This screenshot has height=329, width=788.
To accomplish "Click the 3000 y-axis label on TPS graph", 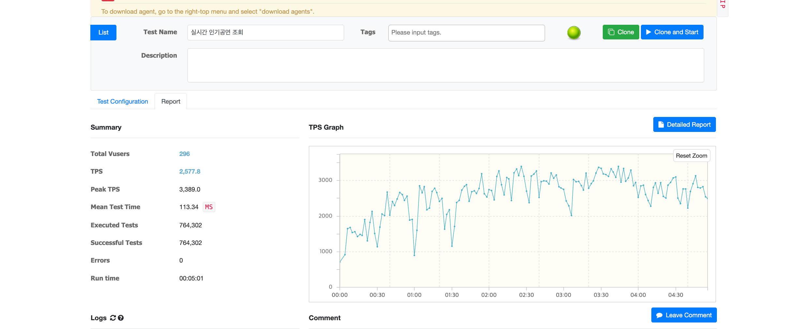I will tap(325, 180).
